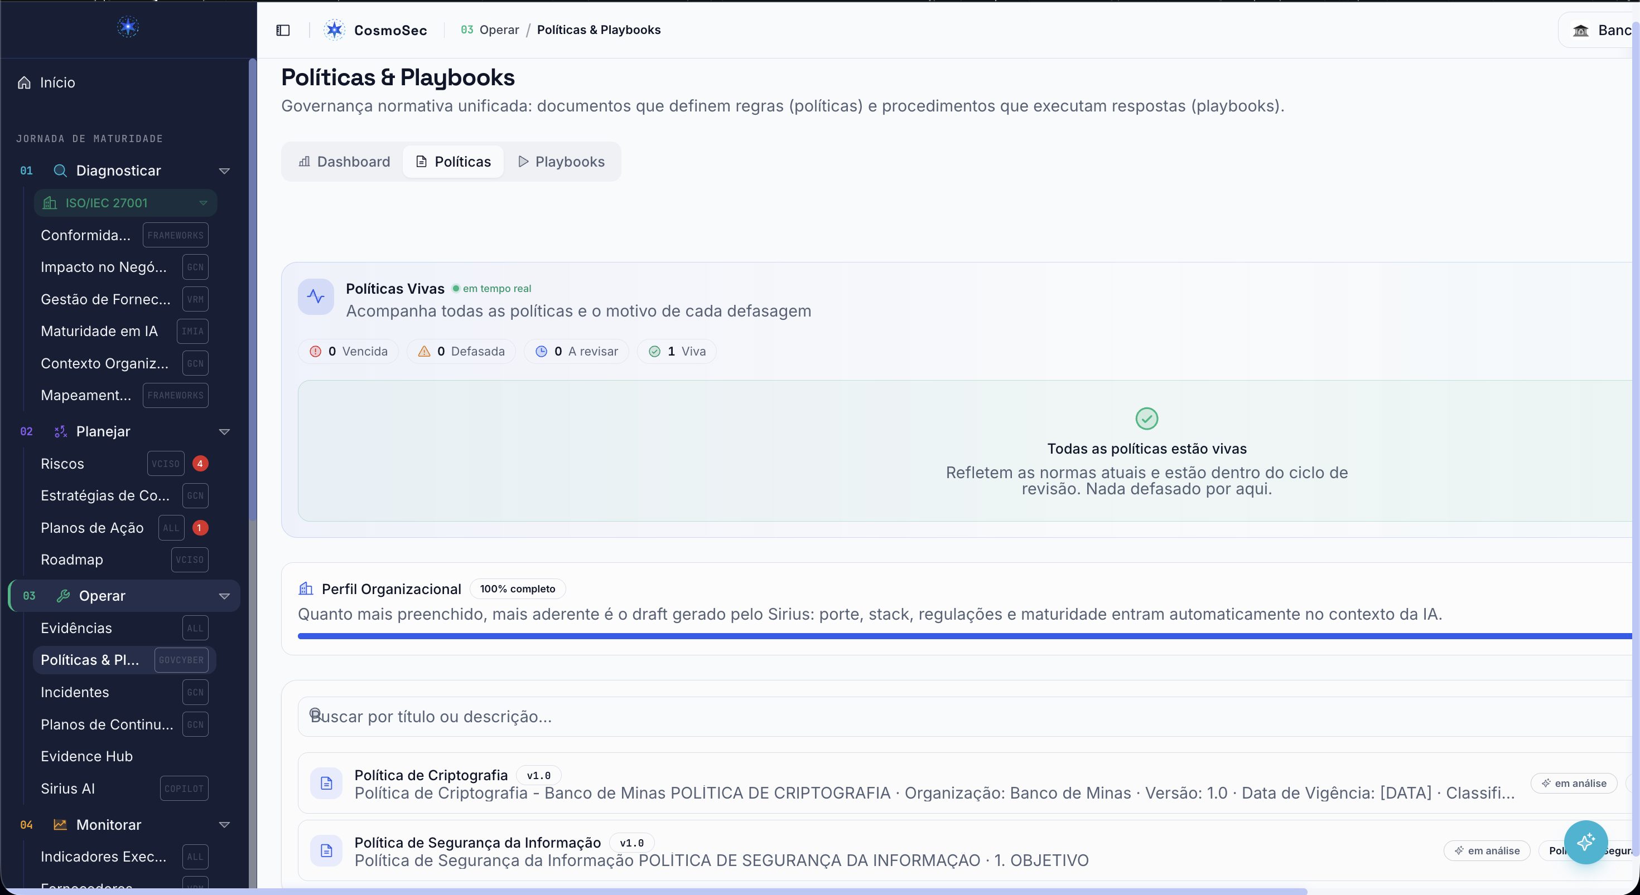Click the Playbooks play icon
This screenshot has height=895, width=1640.
[523, 162]
